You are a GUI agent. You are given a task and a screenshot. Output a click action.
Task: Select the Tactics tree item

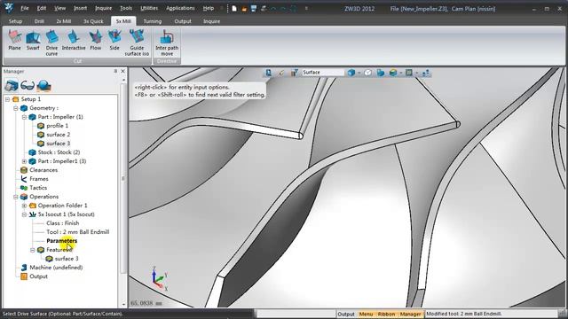click(x=38, y=188)
